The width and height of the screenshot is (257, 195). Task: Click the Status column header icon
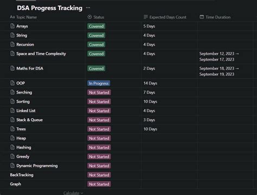[89, 17]
